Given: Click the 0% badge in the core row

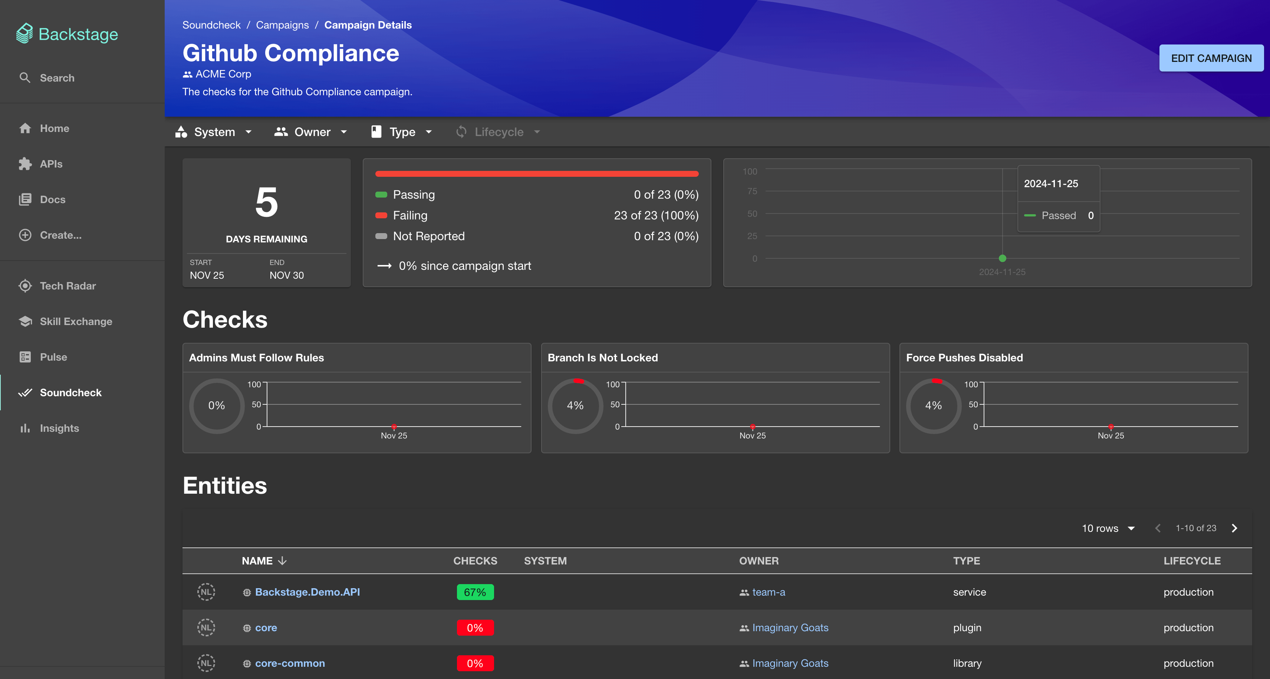Looking at the screenshot, I should point(475,627).
